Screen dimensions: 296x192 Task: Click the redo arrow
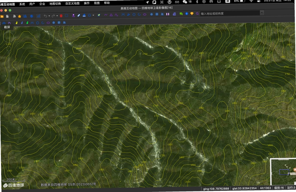coord(53,16)
